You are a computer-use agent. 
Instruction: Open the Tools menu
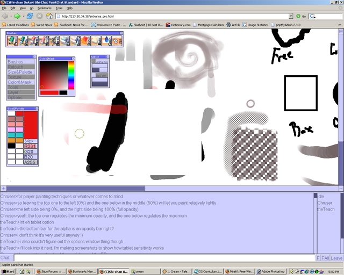tap(59, 8)
